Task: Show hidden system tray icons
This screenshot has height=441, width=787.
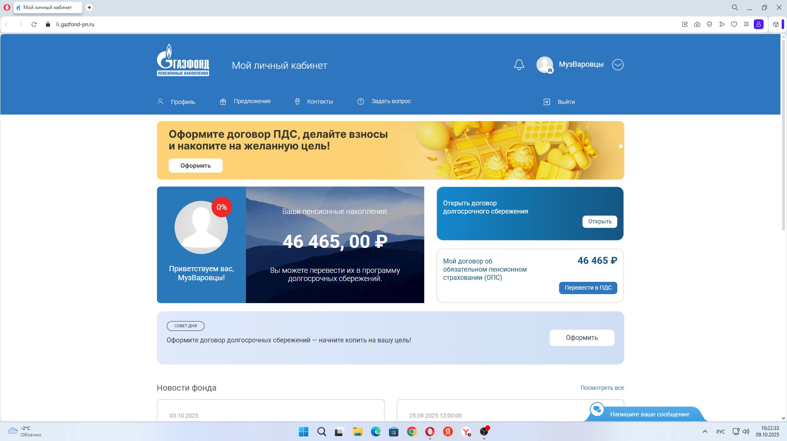Action: (x=705, y=432)
